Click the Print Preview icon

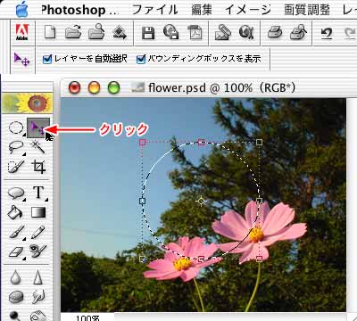(x=298, y=32)
